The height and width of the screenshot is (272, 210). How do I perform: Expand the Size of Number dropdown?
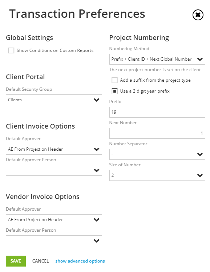(x=157, y=175)
